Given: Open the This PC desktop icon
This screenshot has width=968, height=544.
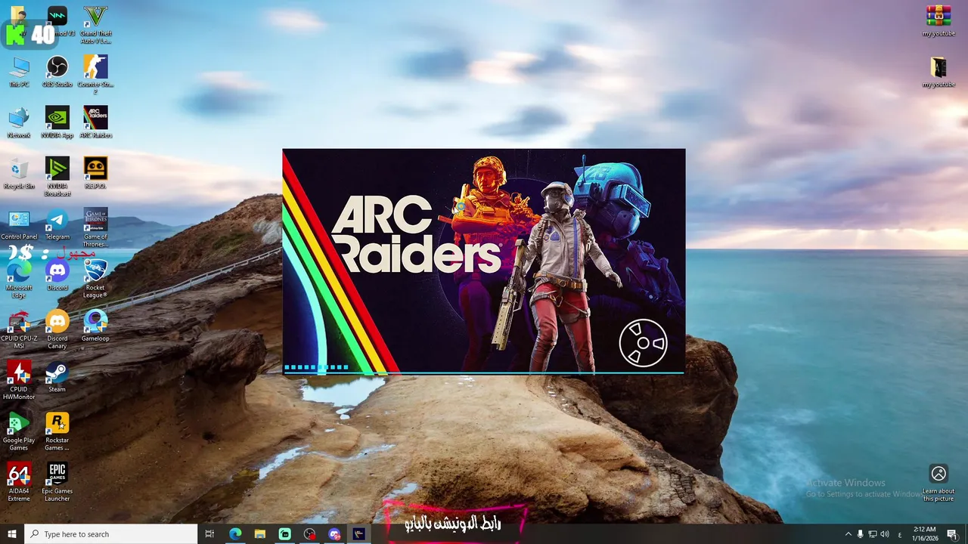Looking at the screenshot, I should point(19,73).
